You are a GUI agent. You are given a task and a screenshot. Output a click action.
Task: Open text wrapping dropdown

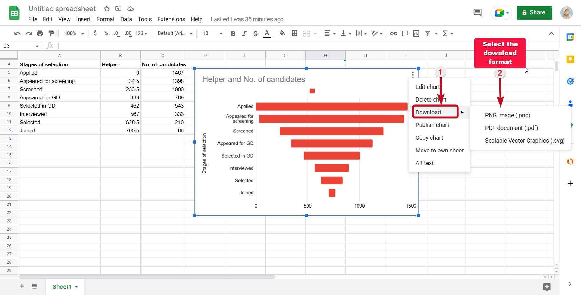point(361,33)
